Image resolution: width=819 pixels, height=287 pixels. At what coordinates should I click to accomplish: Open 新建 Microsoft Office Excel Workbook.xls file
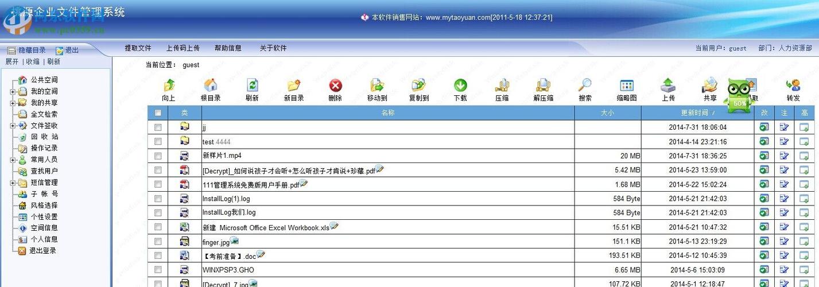266,228
